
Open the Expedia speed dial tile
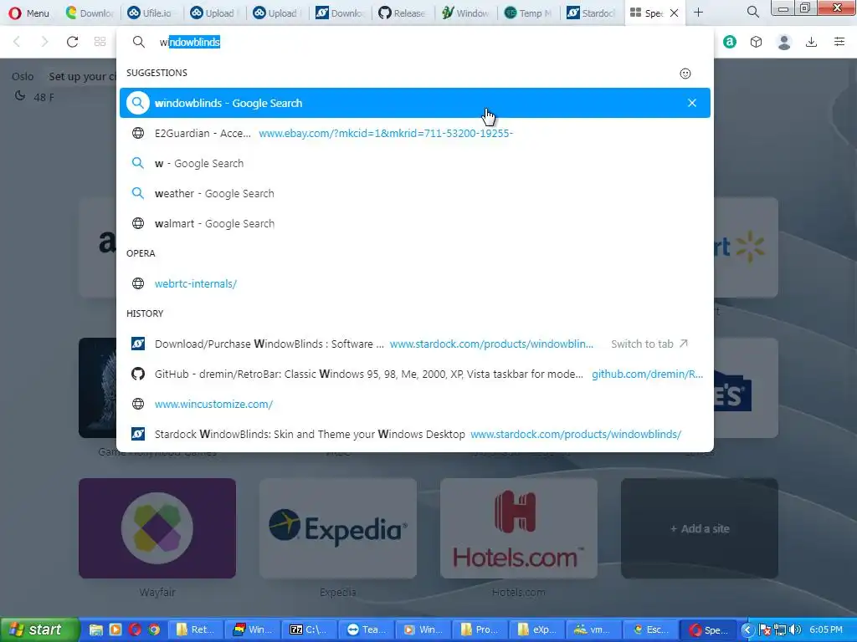coord(338,528)
